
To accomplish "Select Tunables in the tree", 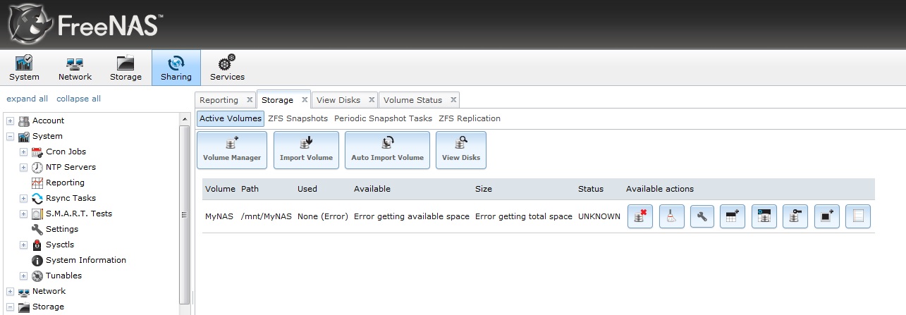I will [63, 276].
